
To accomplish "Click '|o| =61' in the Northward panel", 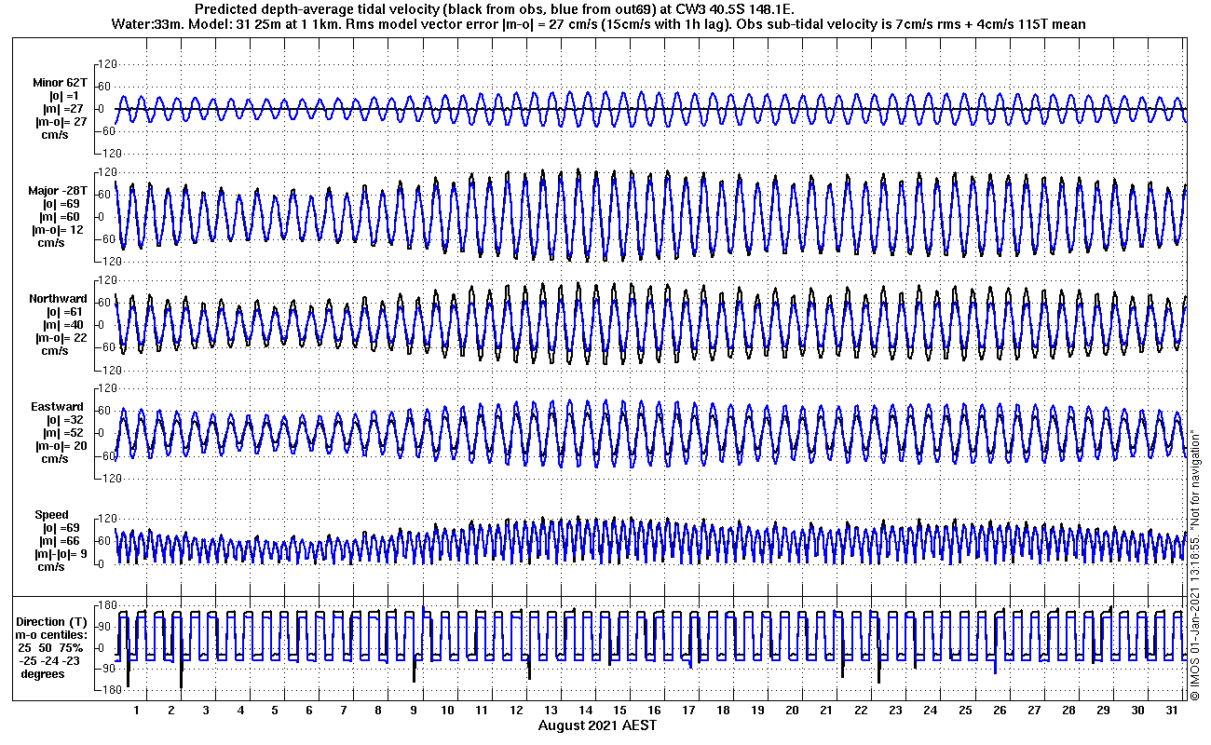I will coord(66,312).
